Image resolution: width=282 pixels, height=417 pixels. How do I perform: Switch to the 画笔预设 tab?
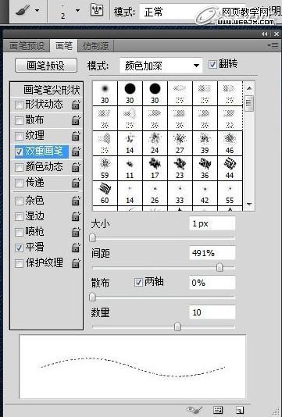pyautogui.click(x=27, y=46)
